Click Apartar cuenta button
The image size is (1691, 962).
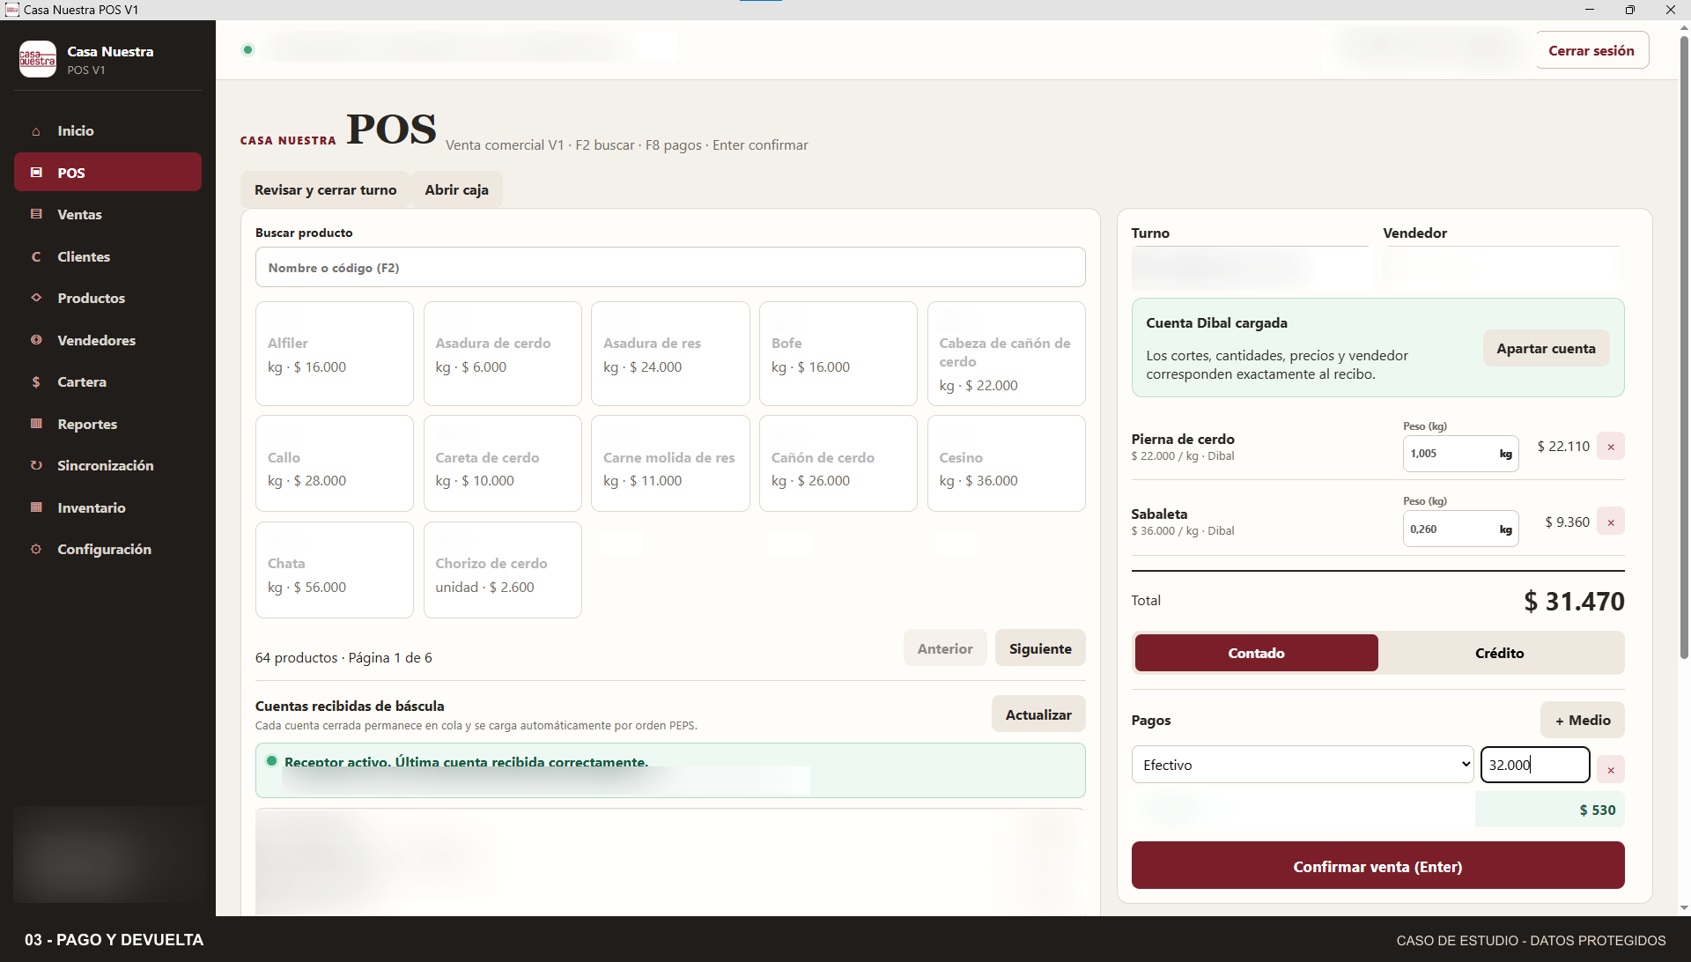[1546, 348]
